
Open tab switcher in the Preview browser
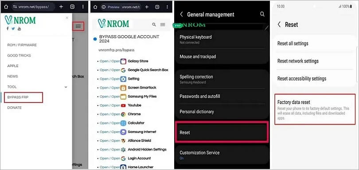click(157, 7)
